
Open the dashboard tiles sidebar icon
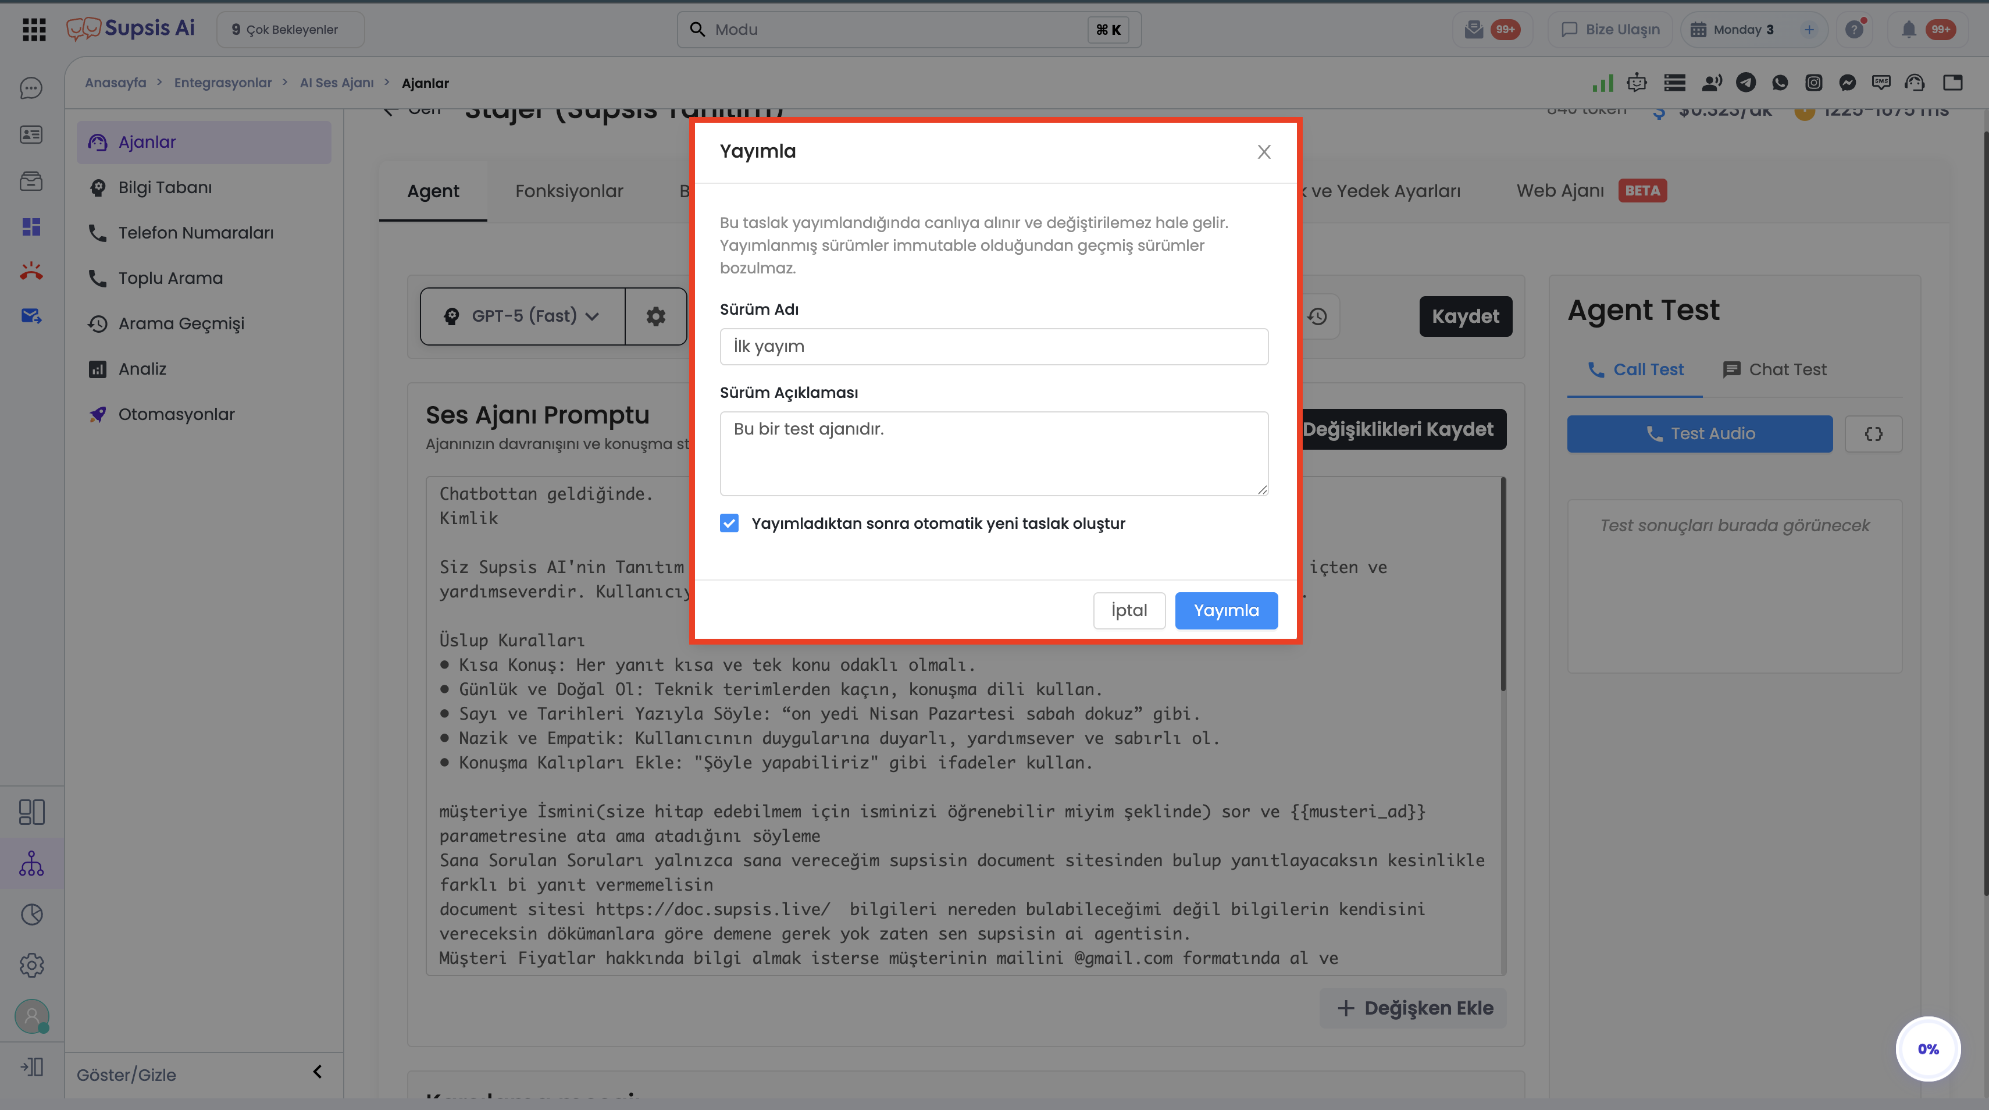[x=31, y=226]
